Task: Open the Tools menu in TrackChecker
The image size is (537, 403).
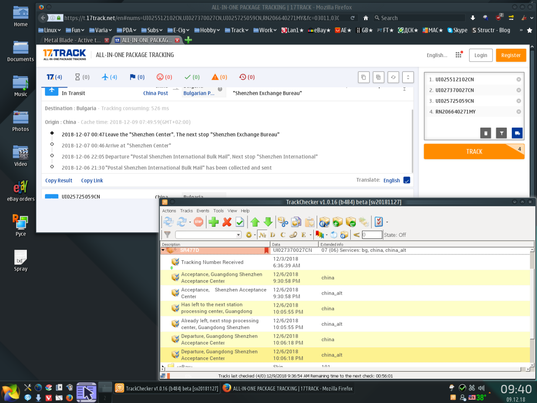Action: pyautogui.click(x=218, y=211)
